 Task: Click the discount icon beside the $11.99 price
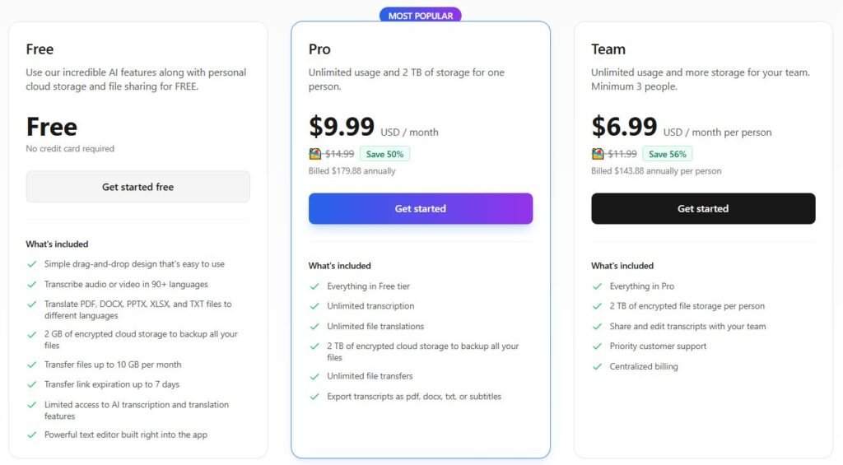point(598,154)
